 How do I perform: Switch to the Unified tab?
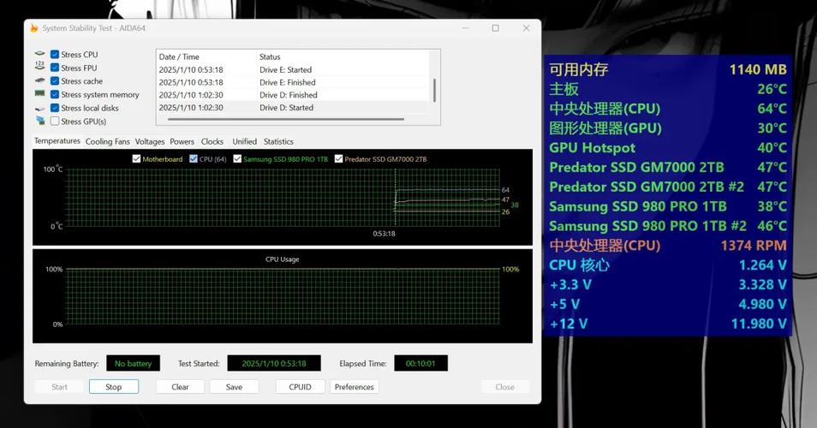tap(244, 141)
